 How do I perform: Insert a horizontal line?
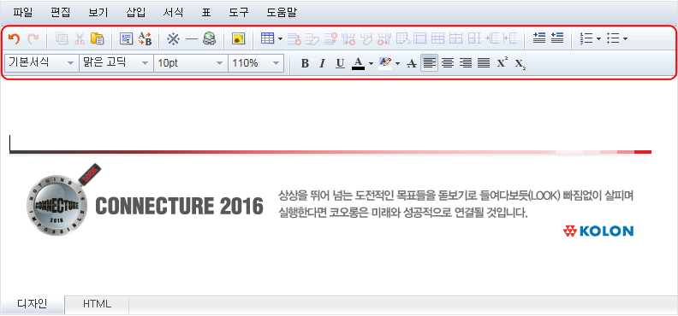point(191,39)
